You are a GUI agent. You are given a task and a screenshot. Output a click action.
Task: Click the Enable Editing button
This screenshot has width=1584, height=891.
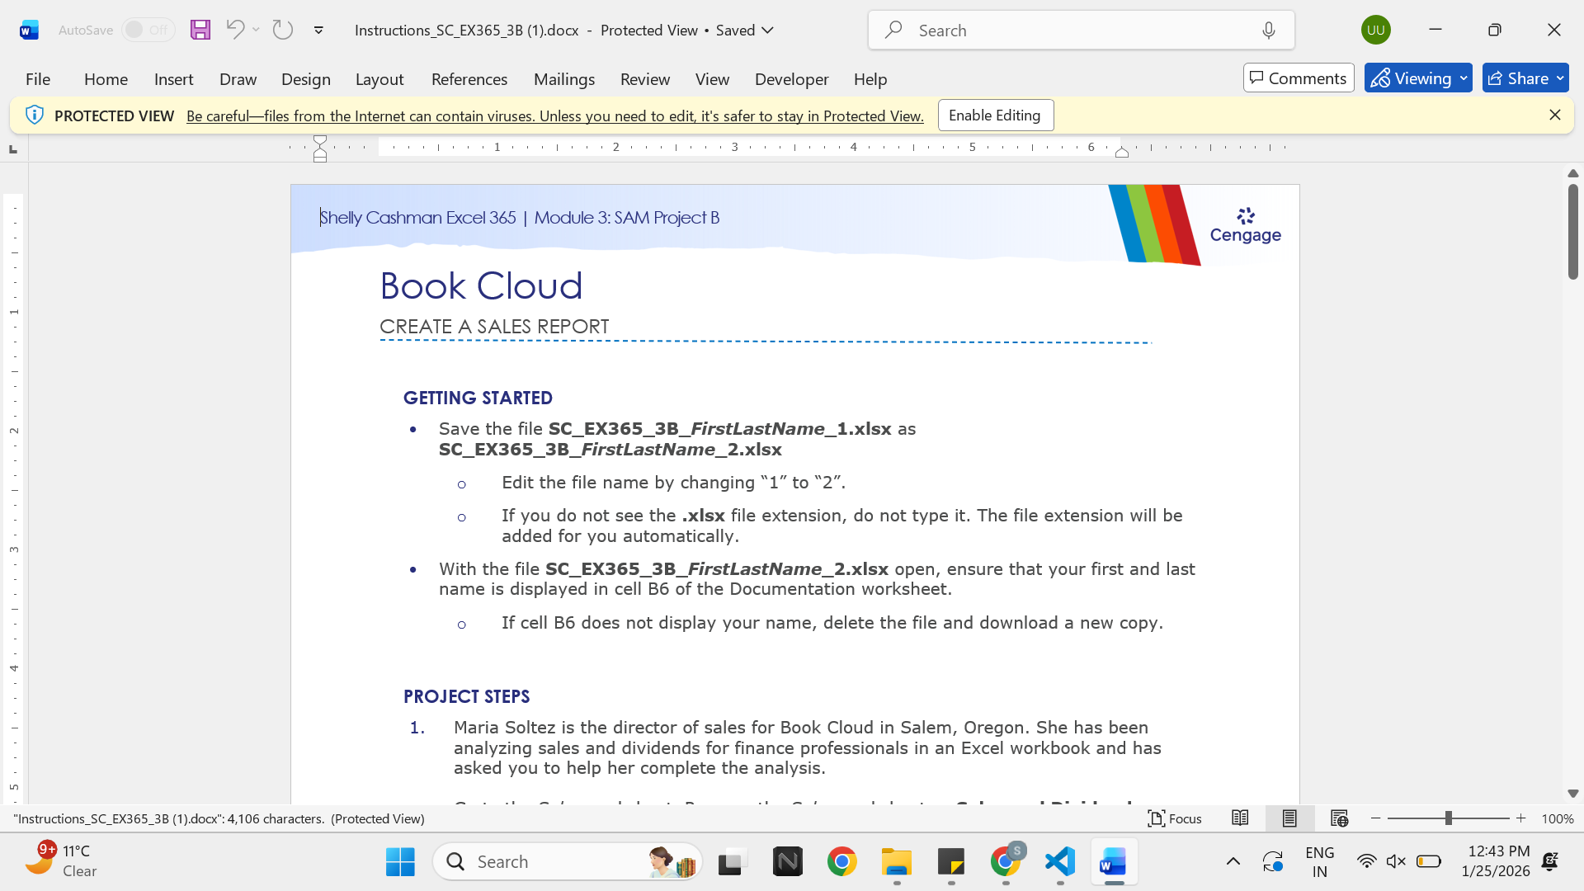click(x=996, y=115)
